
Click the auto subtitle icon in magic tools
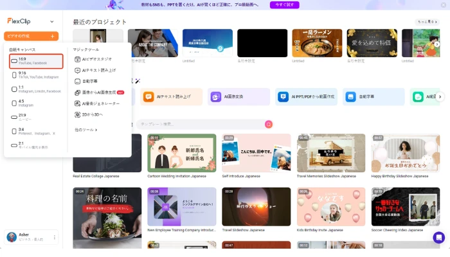pyautogui.click(x=77, y=82)
